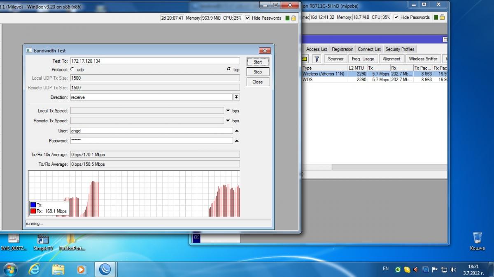Collapse the User field with its arrow
The height and width of the screenshot is (277, 494).
(x=236, y=130)
